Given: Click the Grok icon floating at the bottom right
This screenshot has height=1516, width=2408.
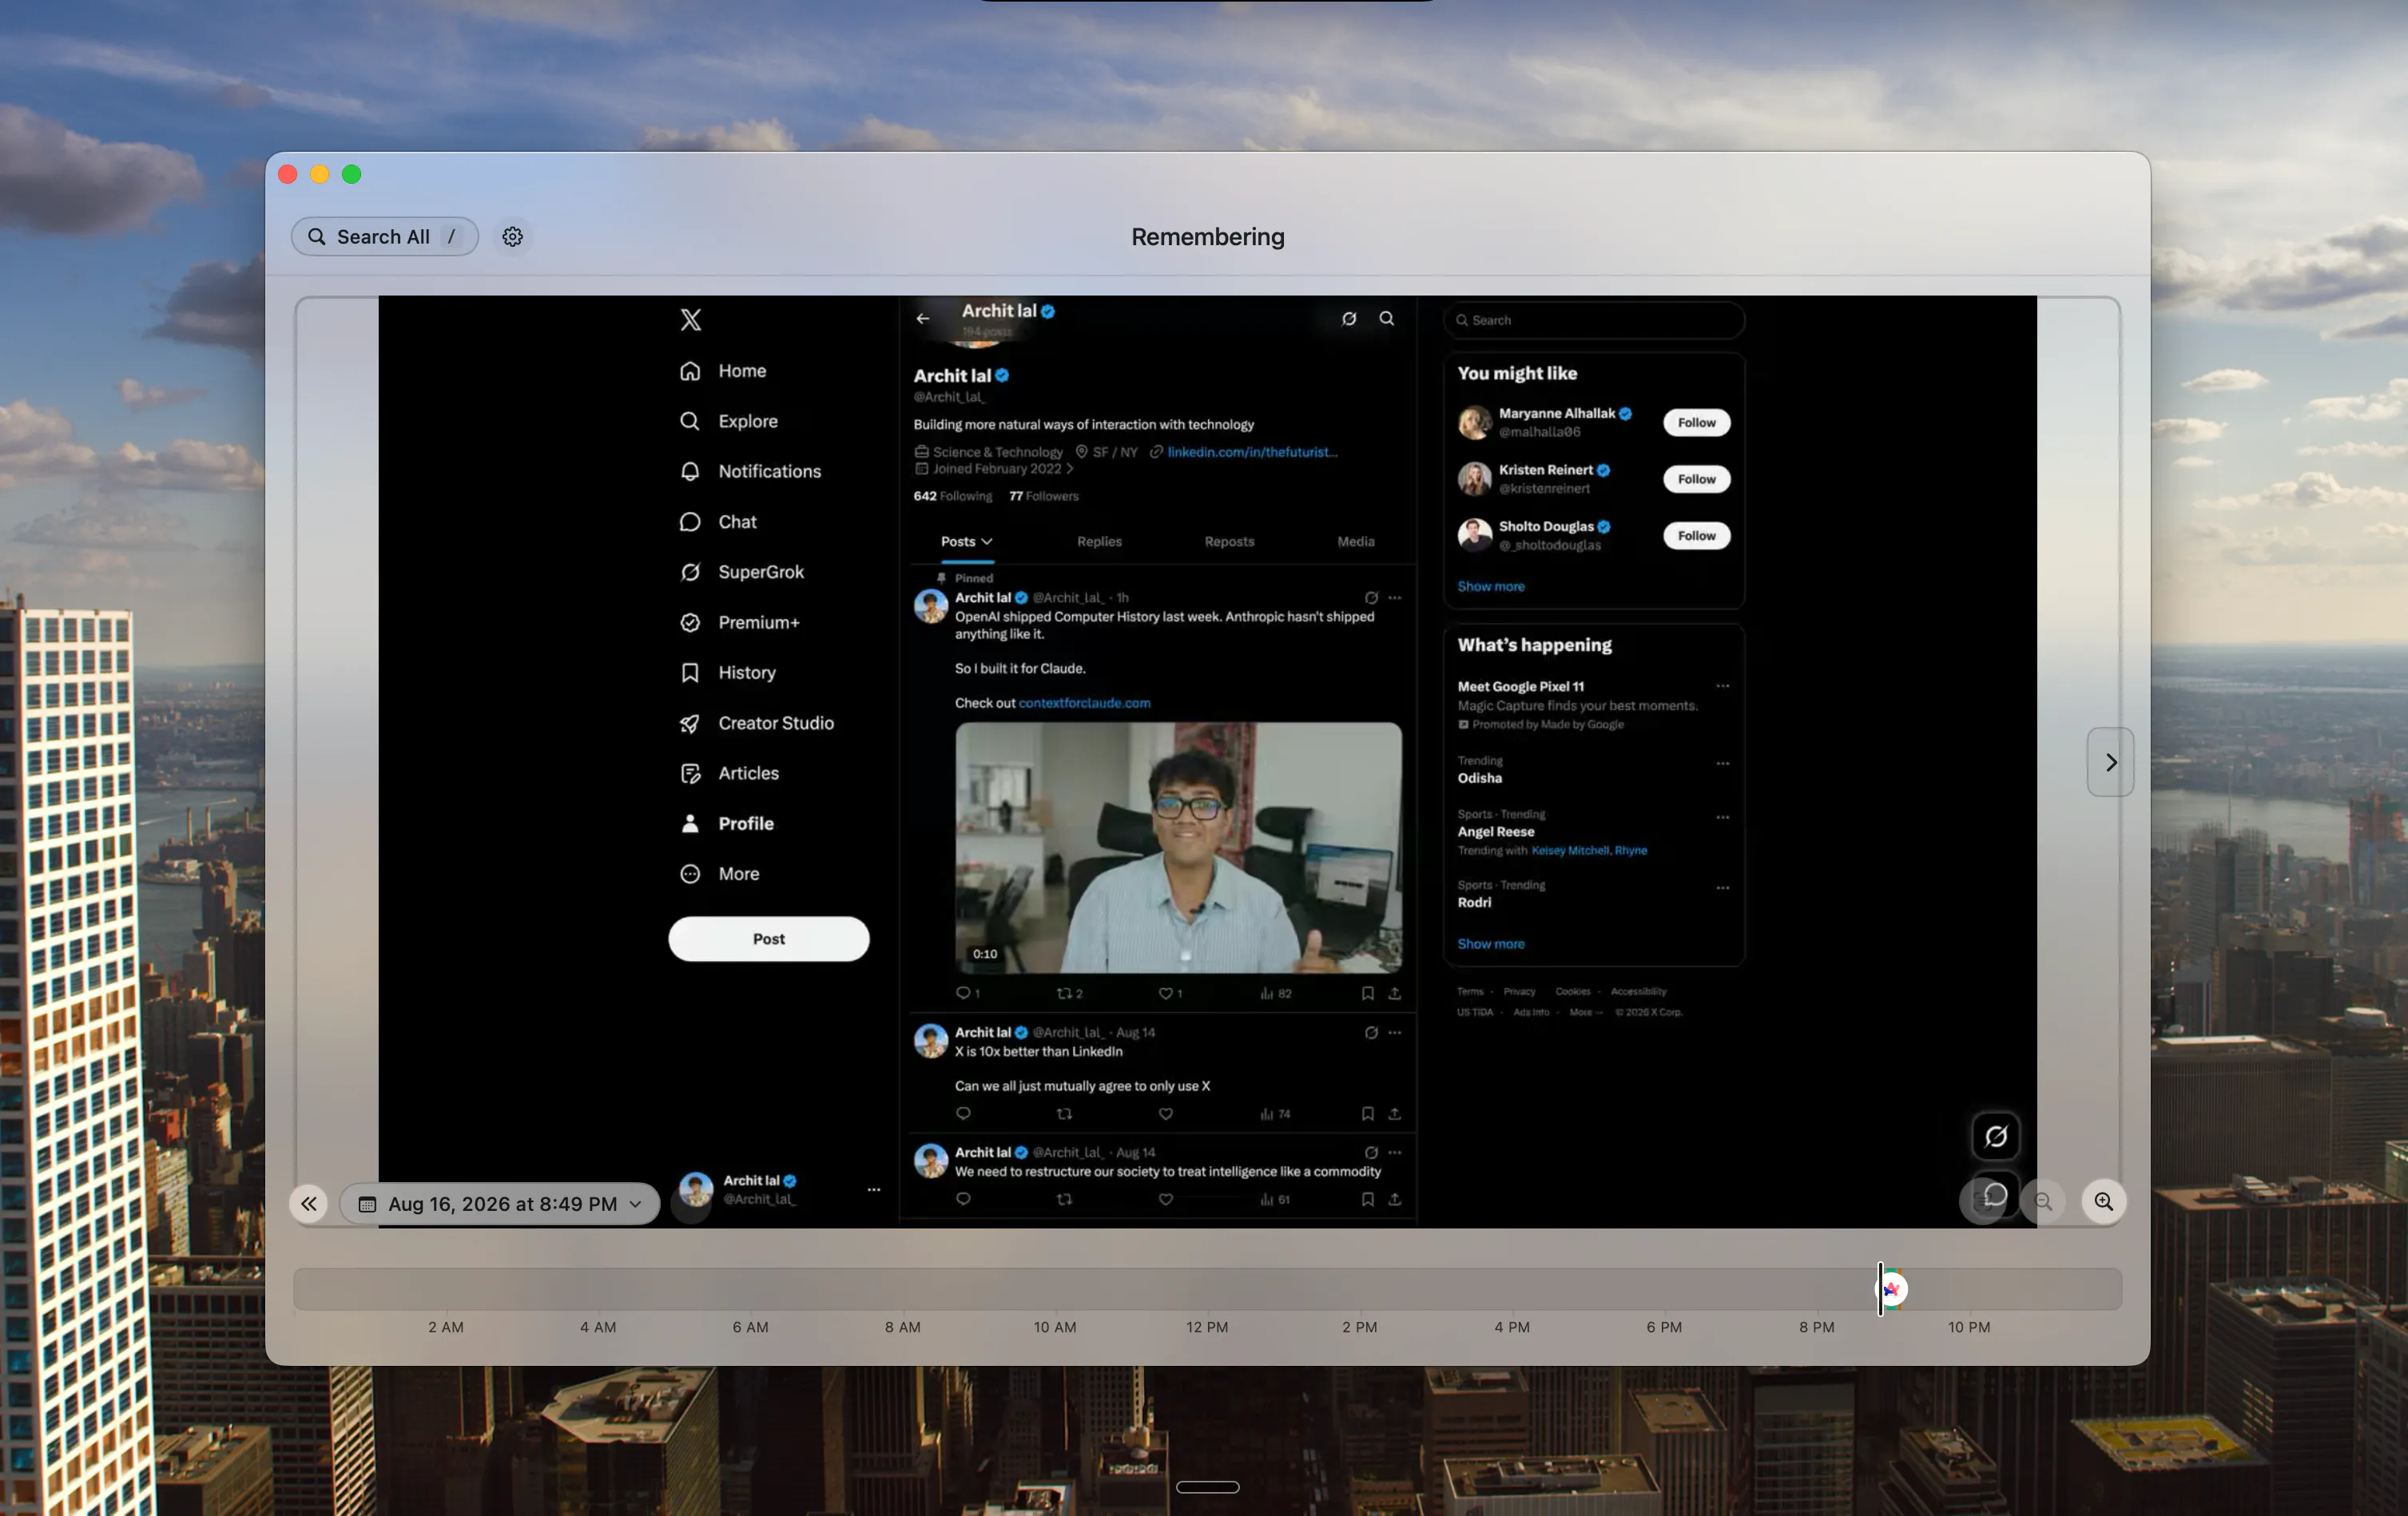Looking at the screenshot, I should click(x=1995, y=1136).
